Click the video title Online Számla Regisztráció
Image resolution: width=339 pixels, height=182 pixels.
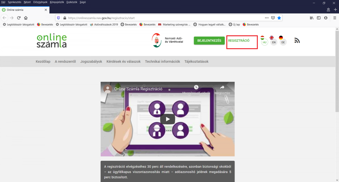[x=138, y=89]
